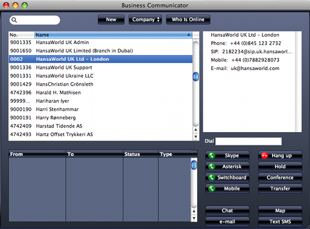Click green phone icon on Mobile button
The image size is (310, 229).
pyautogui.click(x=211, y=188)
